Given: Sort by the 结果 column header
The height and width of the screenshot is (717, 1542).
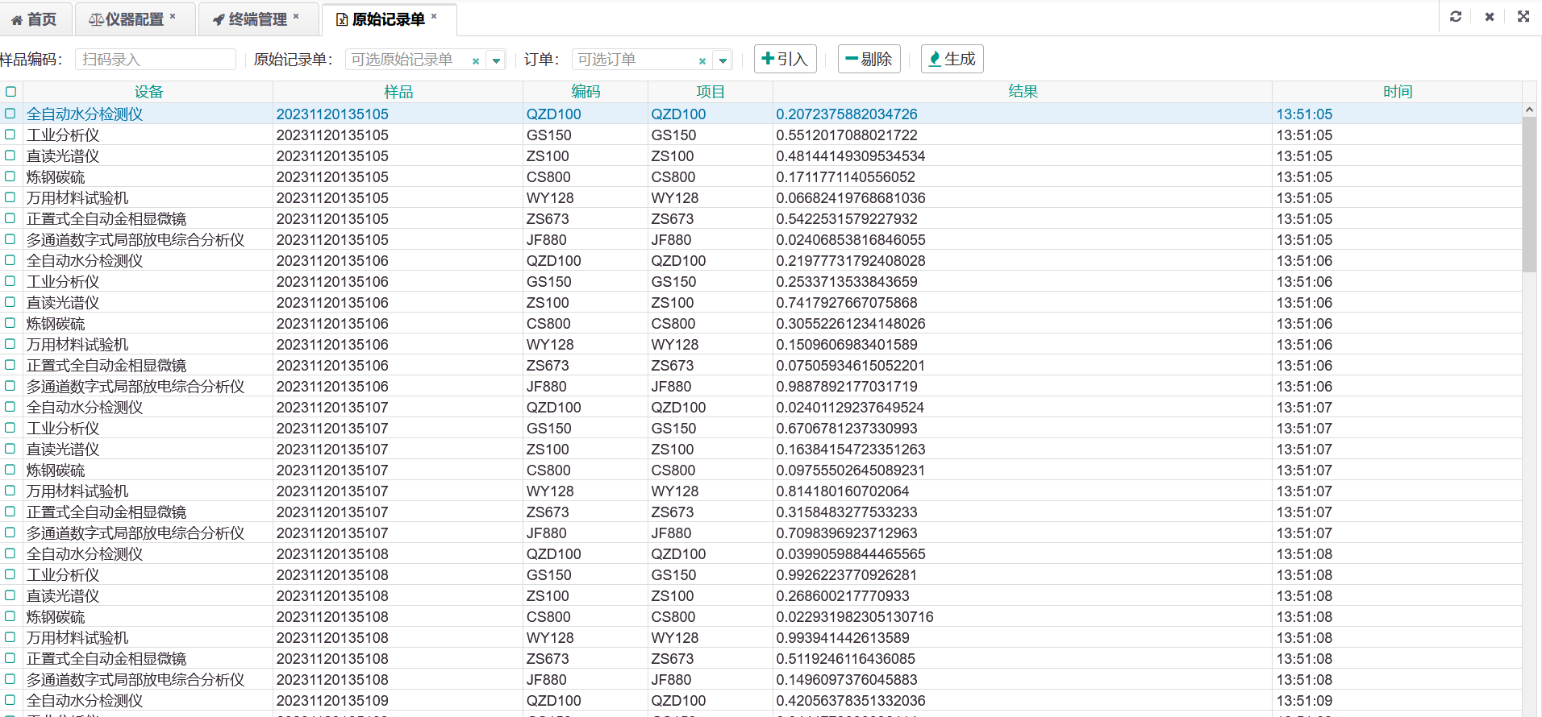Looking at the screenshot, I should 1023,92.
